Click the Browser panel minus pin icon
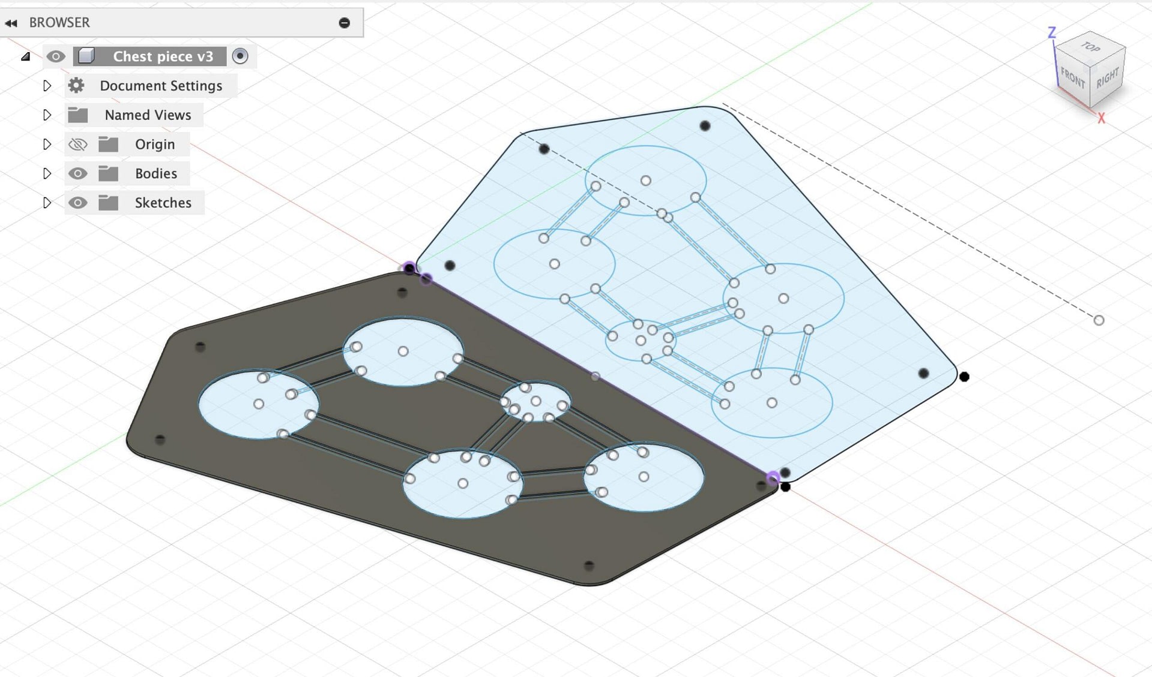 (344, 23)
